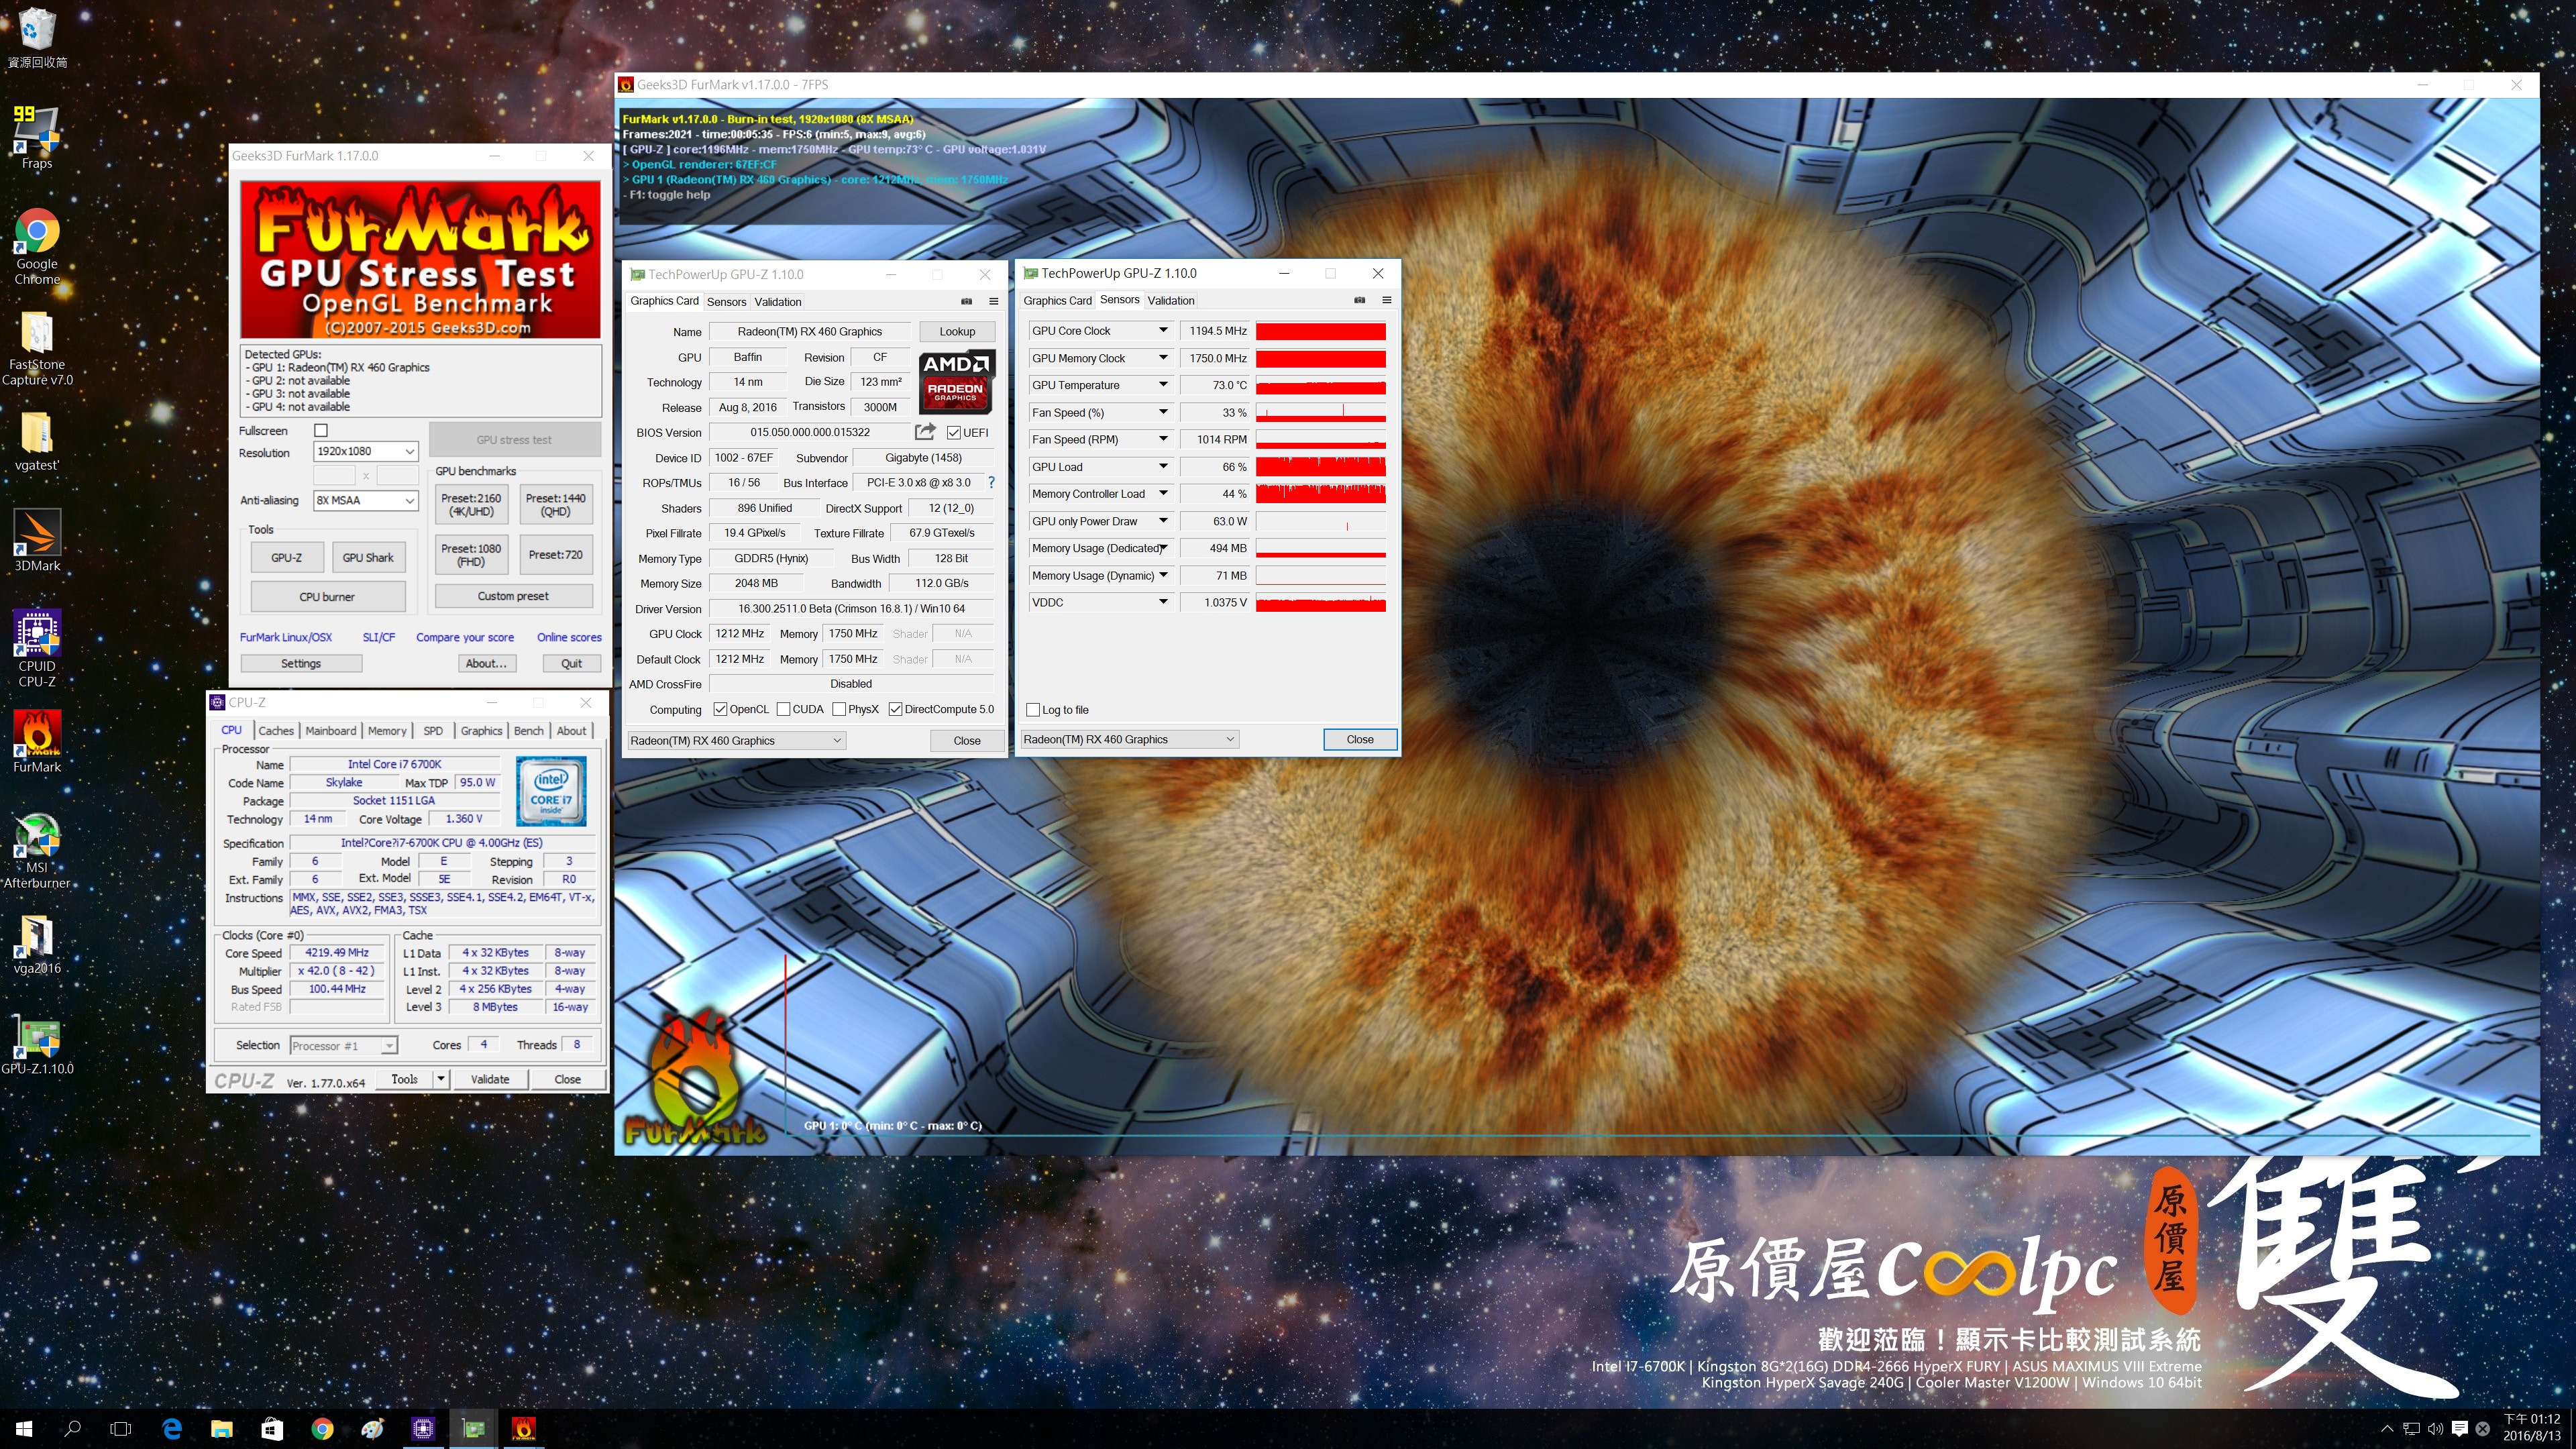This screenshot has width=2576, height=1449.
Task: Enable Log to file checkbox
Action: (x=1033, y=709)
